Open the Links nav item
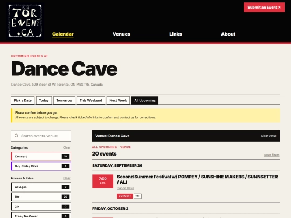Image resolution: width=291 pixels, height=218 pixels. tap(176, 34)
